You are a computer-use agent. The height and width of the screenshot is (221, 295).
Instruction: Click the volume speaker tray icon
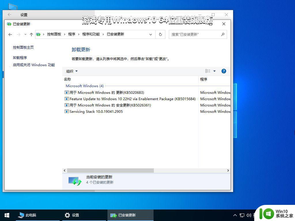click(249, 215)
